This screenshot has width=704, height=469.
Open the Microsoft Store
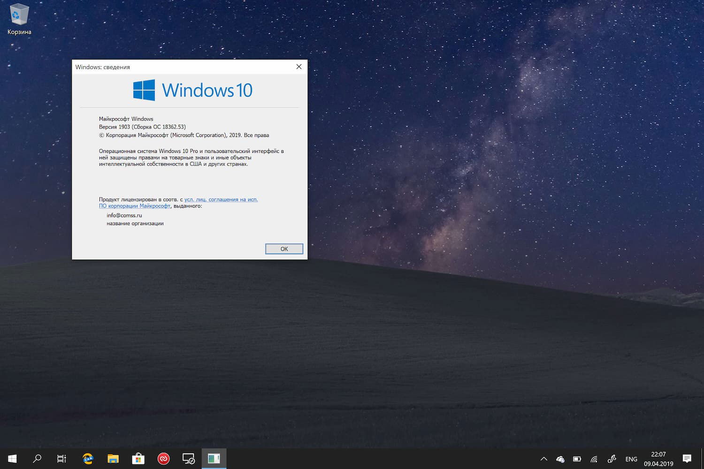pos(138,459)
